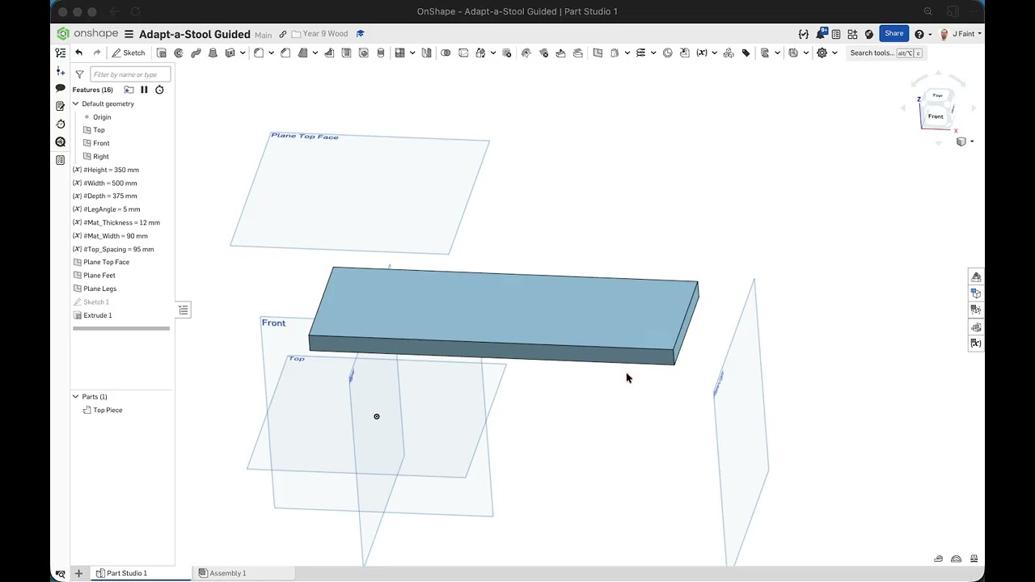
Task: Select the Top plane in feature tree
Action: pyautogui.click(x=99, y=130)
